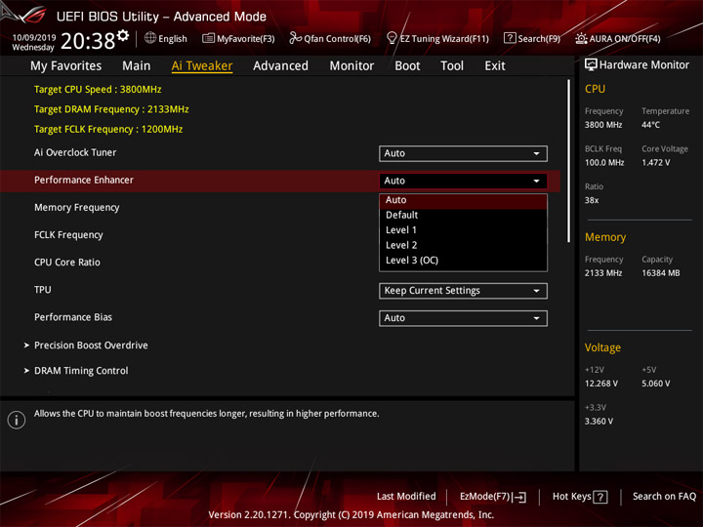
Task: Click the Hardware Monitor screen icon
Action: coord(591,64)
